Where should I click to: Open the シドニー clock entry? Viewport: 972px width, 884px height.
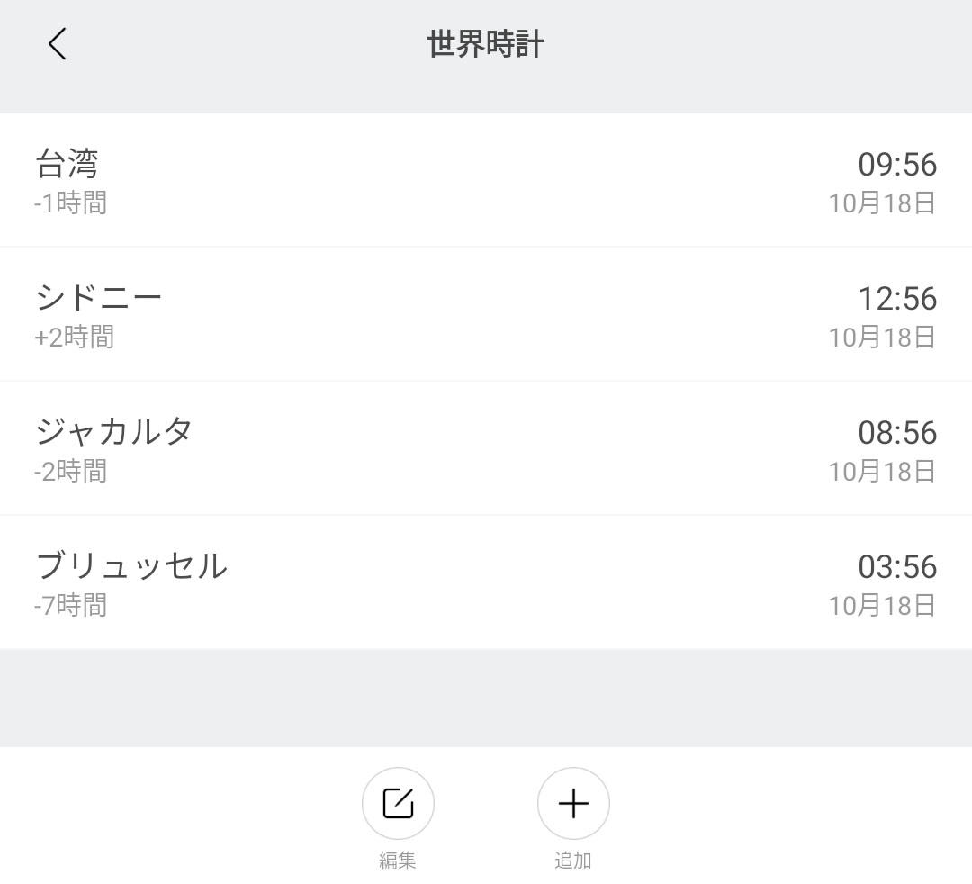pos(486,313)
